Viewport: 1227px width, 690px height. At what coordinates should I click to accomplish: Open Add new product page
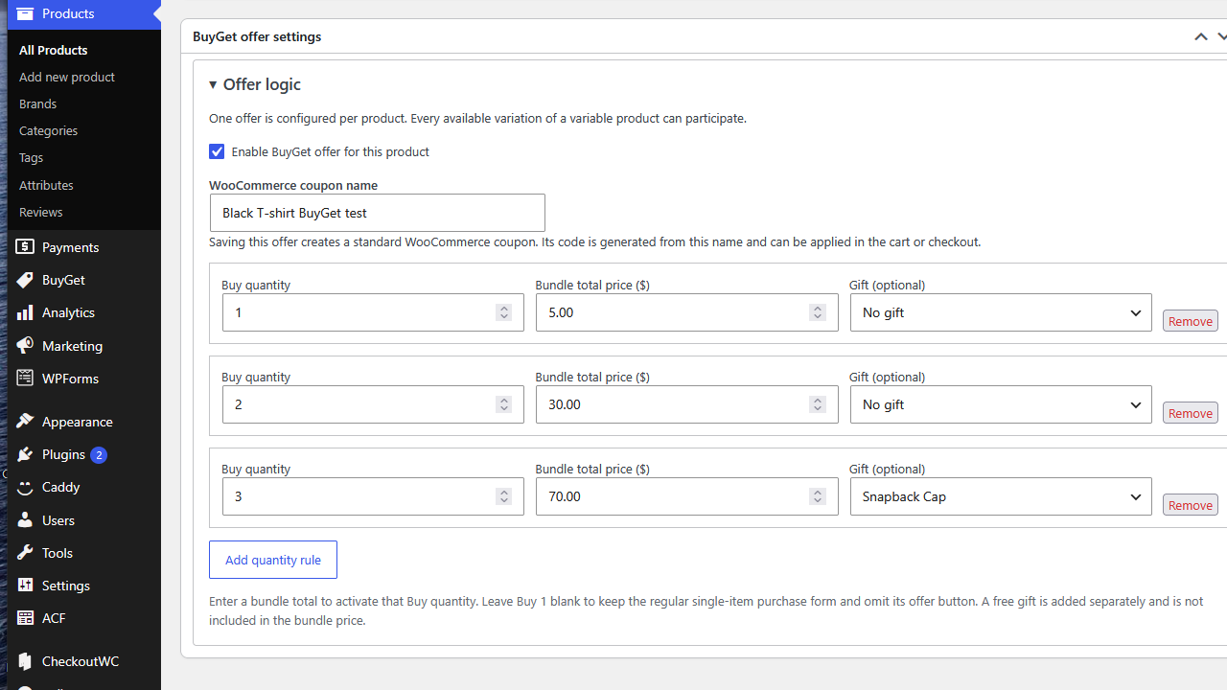[67, 77]
